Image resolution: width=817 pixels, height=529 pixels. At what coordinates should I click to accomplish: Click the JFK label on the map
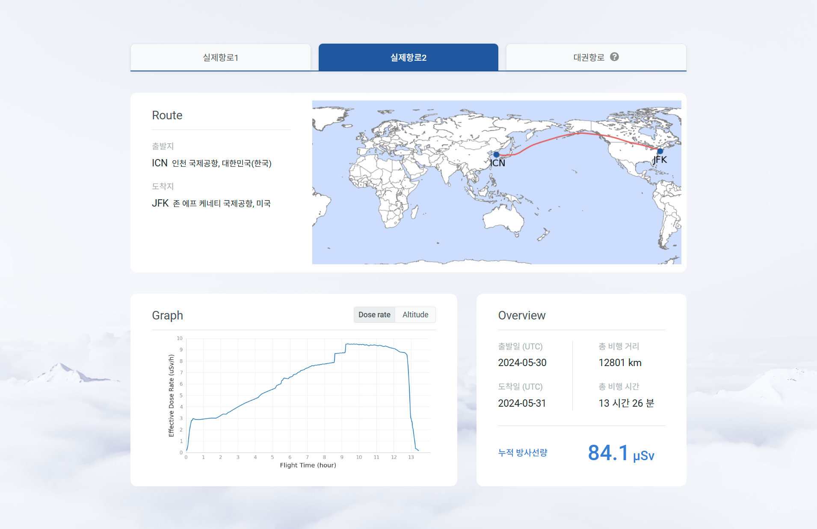[660, 160]
